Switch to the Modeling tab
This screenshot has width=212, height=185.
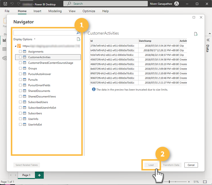coord(55,11)
